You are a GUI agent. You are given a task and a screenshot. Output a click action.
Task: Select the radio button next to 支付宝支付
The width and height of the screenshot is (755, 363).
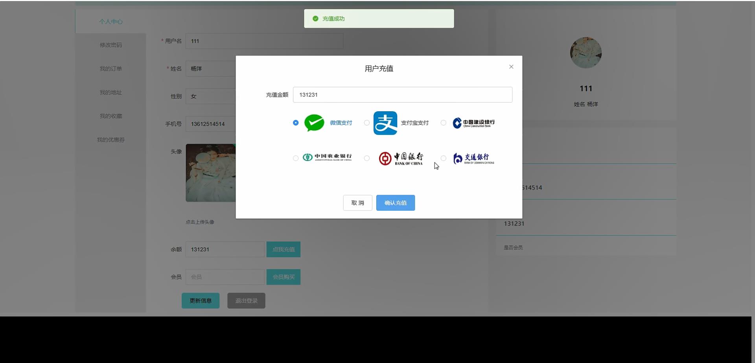366,123
